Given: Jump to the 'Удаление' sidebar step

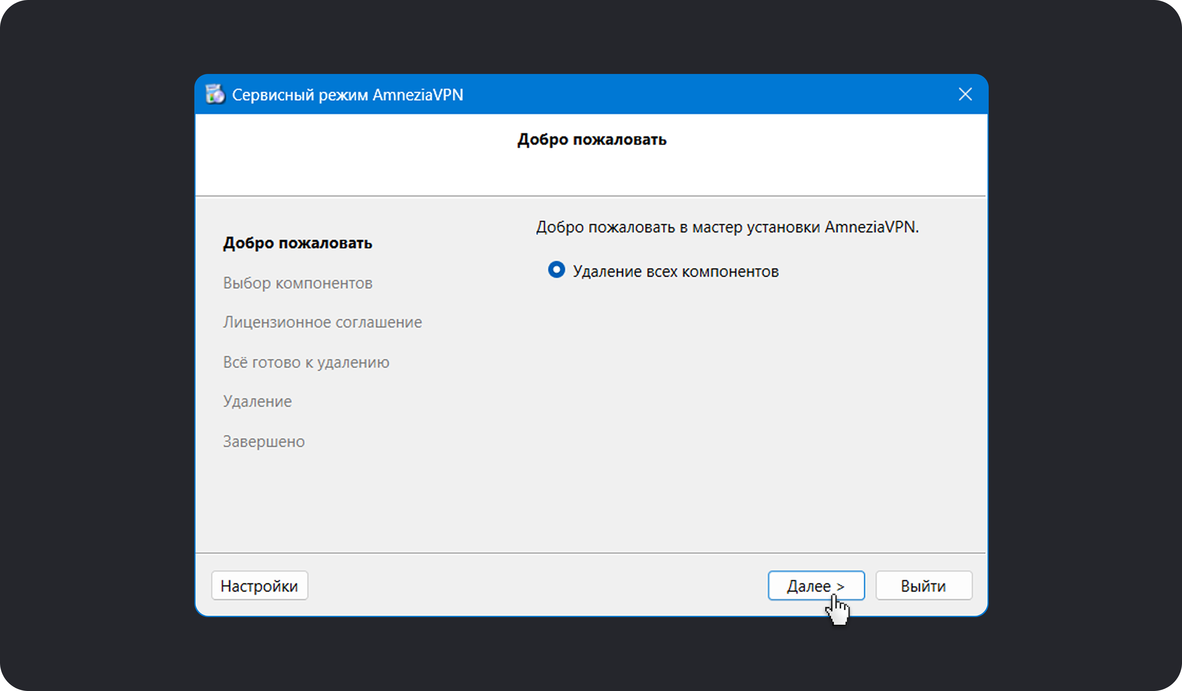Looking at the screenshot, I should [257, 401].
